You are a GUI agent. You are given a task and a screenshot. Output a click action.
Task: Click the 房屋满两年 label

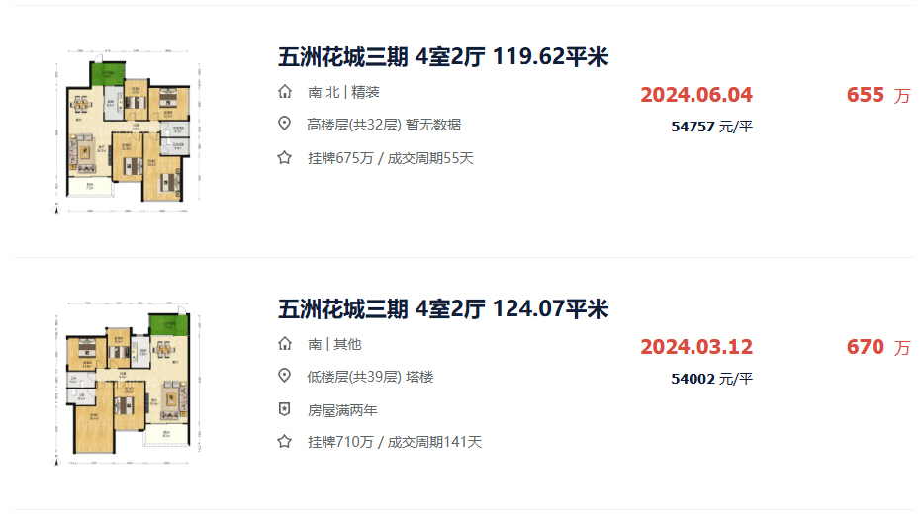click(342, 410)
